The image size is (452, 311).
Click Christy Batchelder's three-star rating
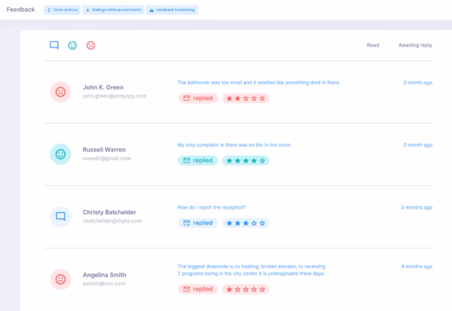coord(246,223)
